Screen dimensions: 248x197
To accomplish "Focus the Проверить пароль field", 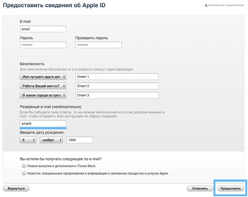I will click(98, 45).
